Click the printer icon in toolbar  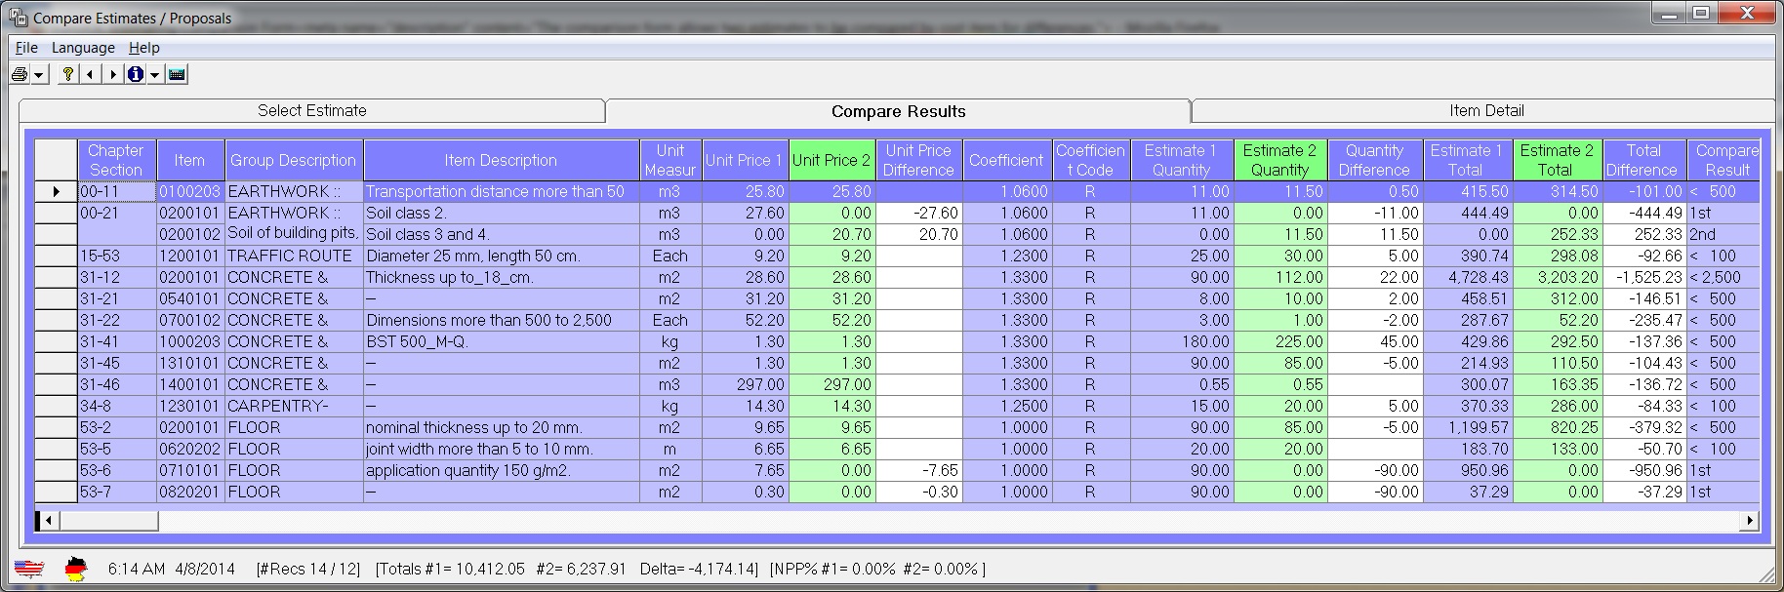click(x=20, y=74)
